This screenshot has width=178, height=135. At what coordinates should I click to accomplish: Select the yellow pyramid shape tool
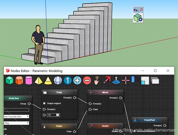click(x=38, y=80)
